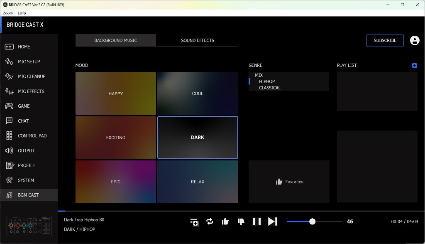Click the add-to-playlist icon in player bar
Viewport: 425px width, 244px height.
194,222
